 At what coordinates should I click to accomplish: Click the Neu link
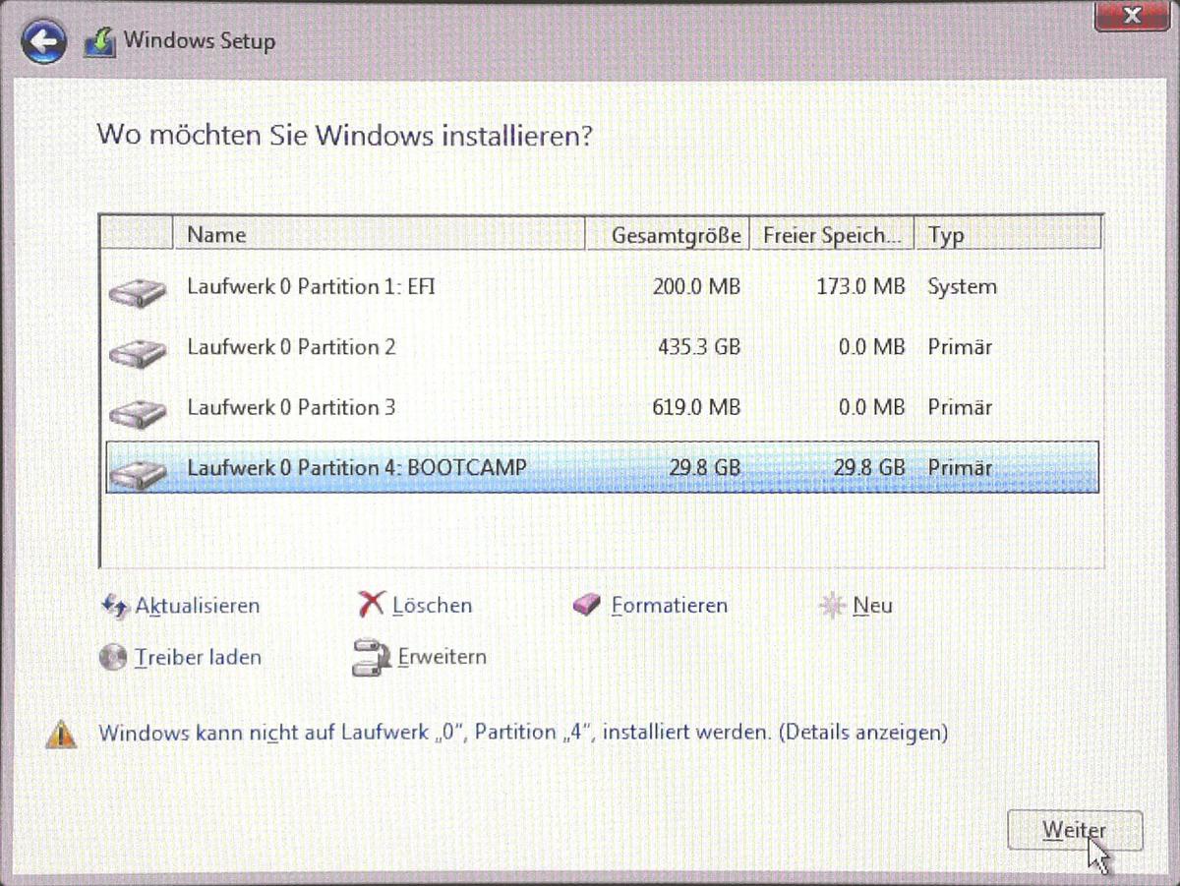coord(873,606)
